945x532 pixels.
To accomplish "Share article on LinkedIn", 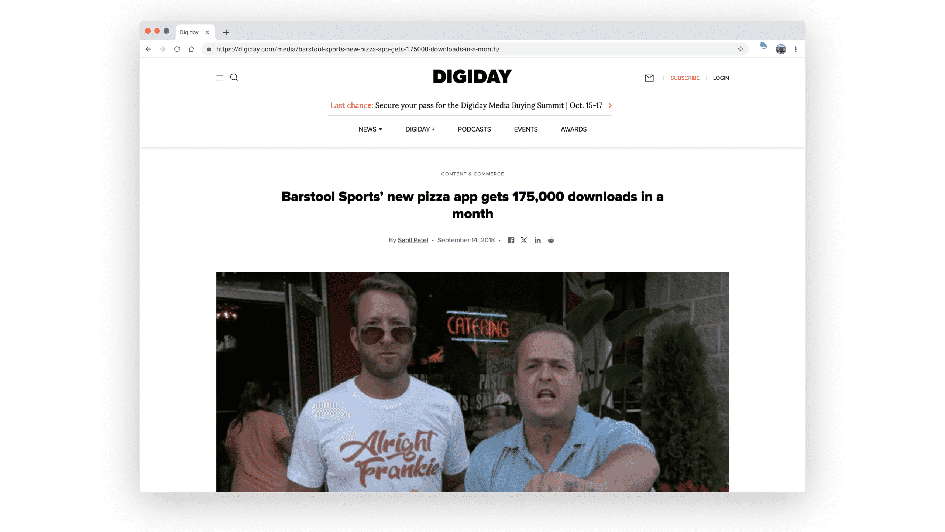I will 537,240.
